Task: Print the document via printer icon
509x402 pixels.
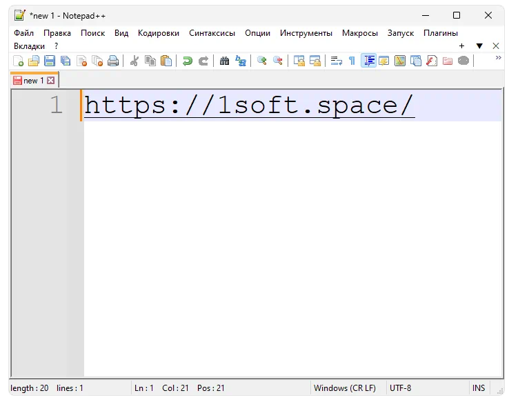Action: (x=113, y=61)
